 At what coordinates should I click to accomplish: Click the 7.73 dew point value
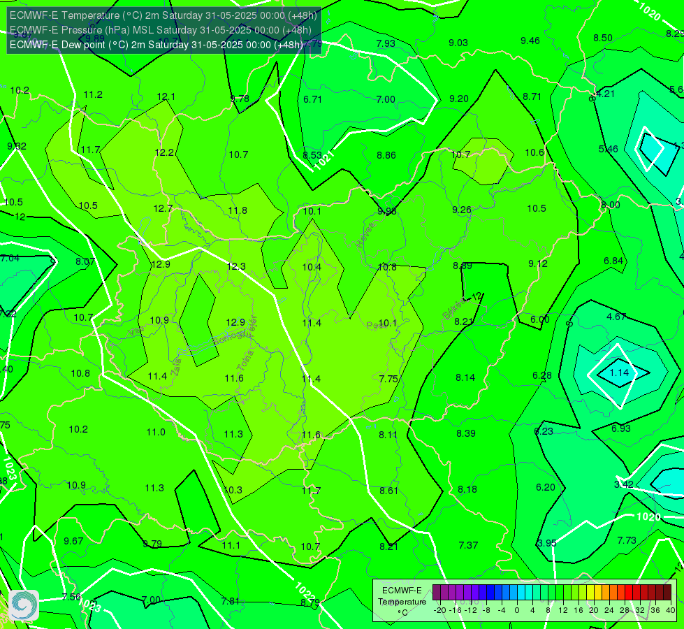[627, 540]
